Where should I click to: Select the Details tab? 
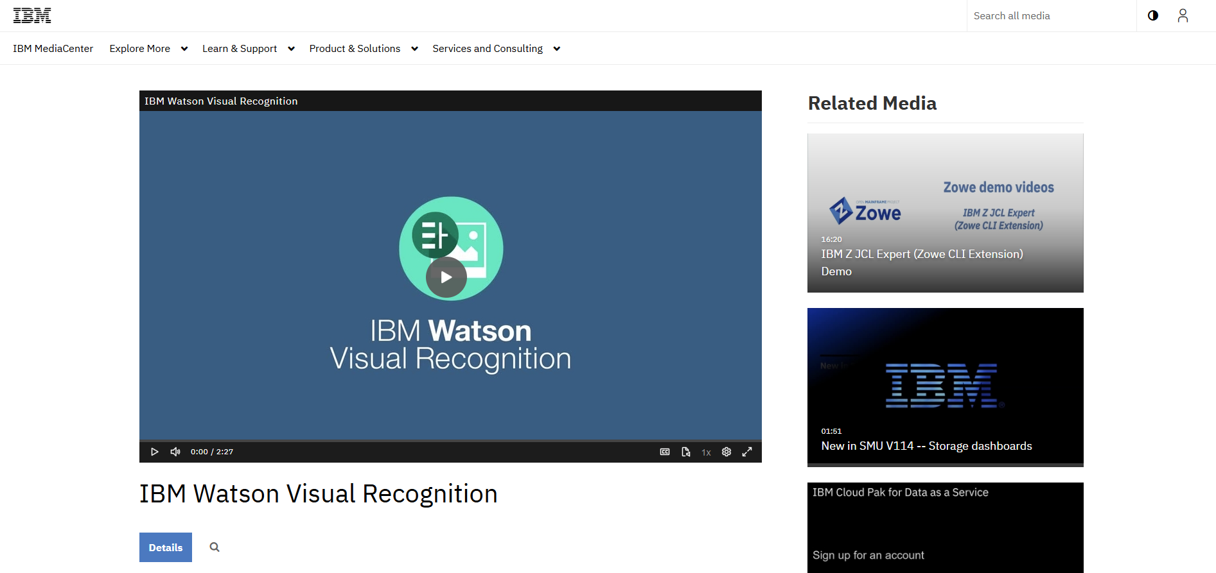(x=166, y=547)
